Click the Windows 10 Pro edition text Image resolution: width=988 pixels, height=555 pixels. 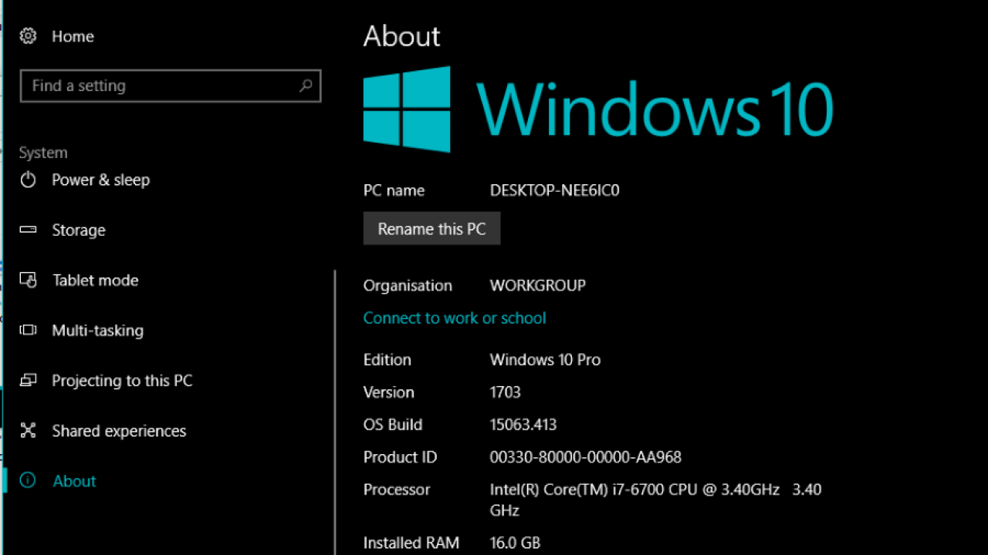545,359
